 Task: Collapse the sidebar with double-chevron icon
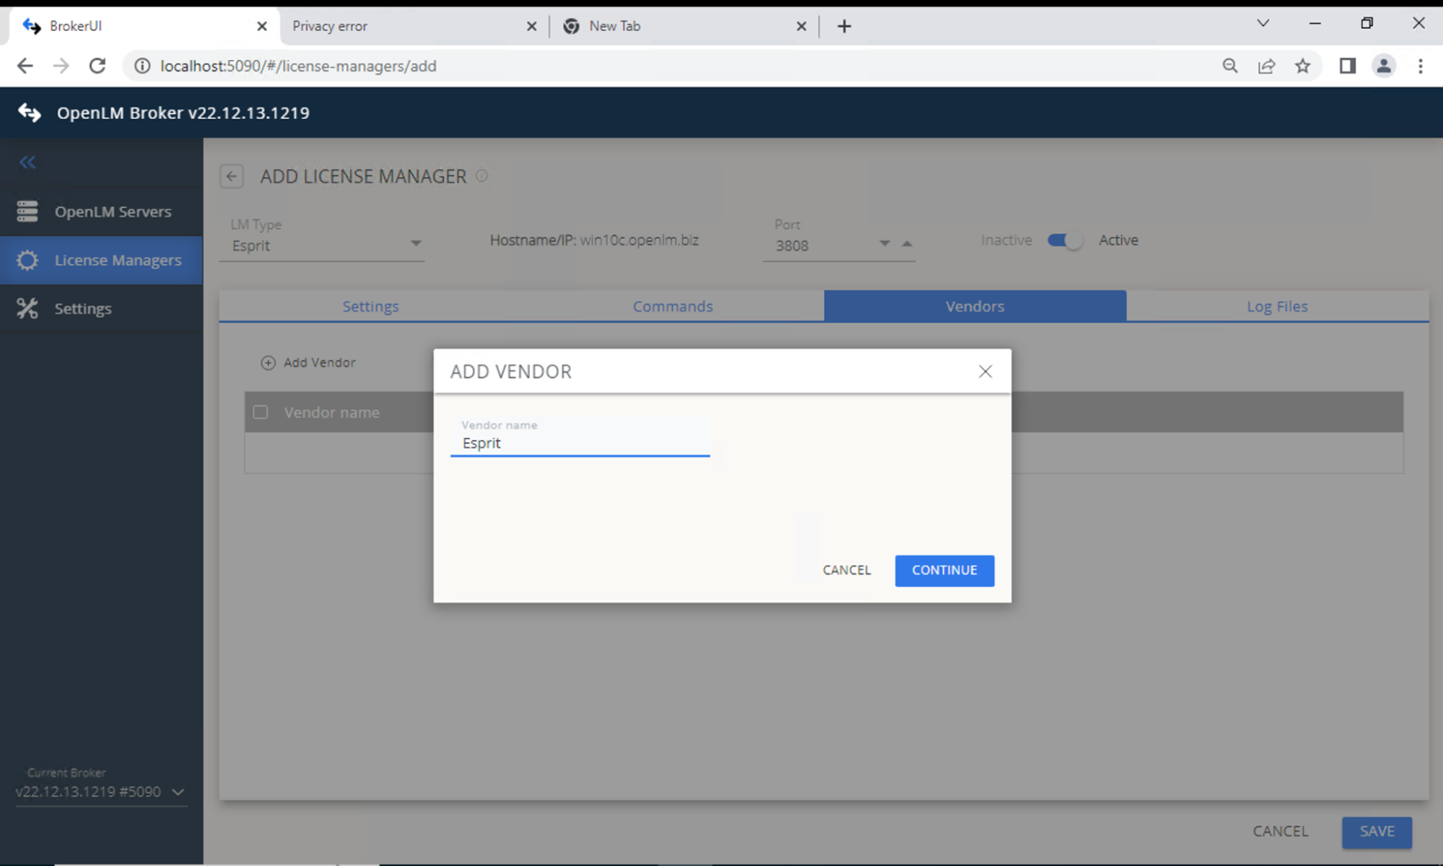click(x=27, y=162)
